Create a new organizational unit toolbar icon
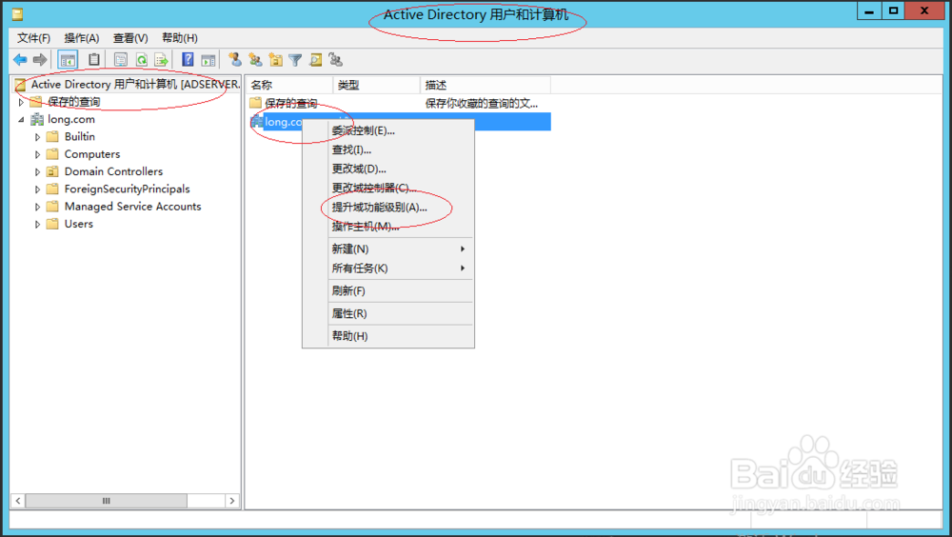This screenshot has width=952, height=537. [276, 60]
